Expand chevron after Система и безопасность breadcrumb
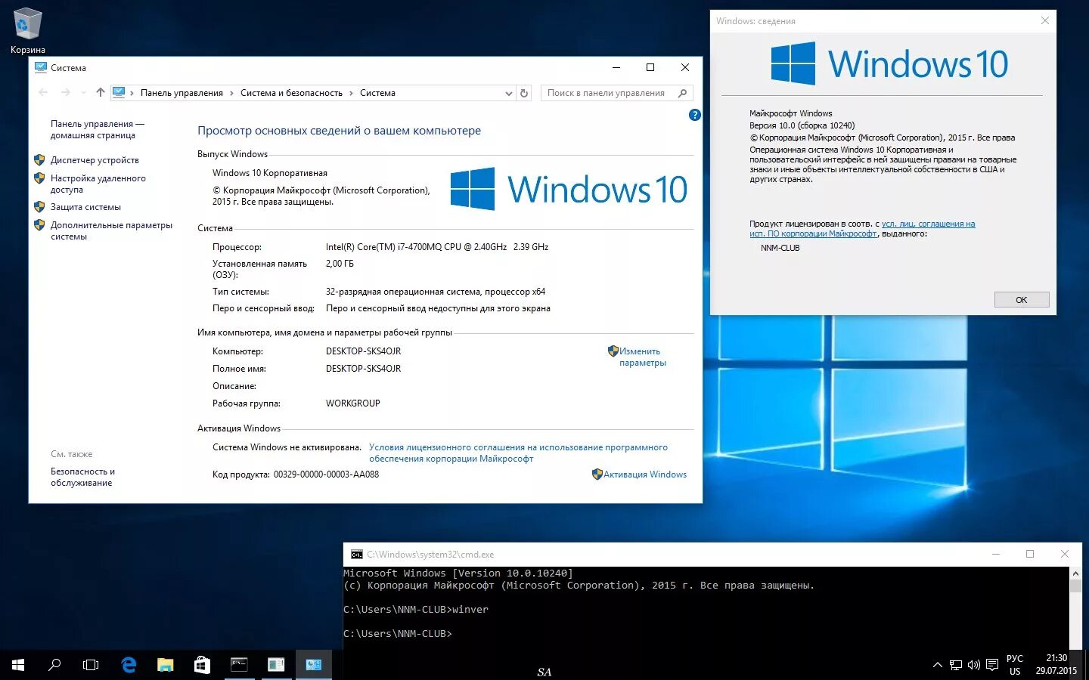 (x=351, y=93)
